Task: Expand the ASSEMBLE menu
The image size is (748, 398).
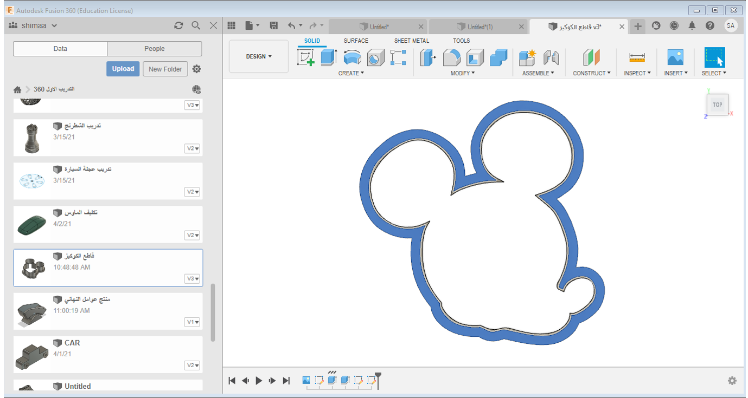Action: [538, 73]
